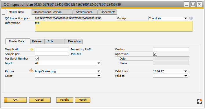
Task: Uncheck the Approved checkbox
Action: point(155,54)
